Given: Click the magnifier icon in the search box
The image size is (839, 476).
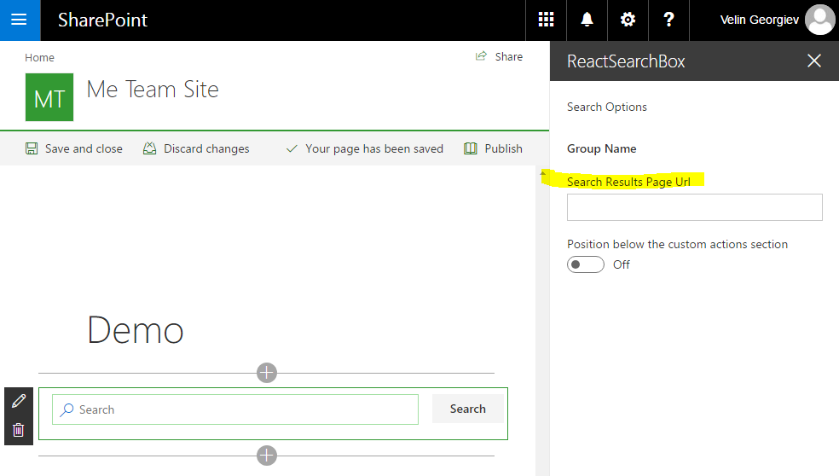Looking at the screenshot, I should pyautogui.click(x=67, y=409).
